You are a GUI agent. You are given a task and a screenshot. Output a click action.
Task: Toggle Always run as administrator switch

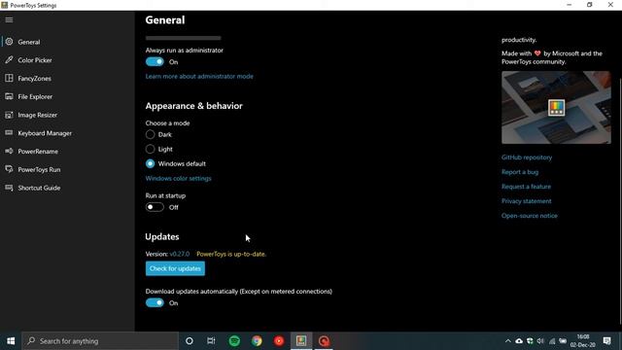click(155, 62)
